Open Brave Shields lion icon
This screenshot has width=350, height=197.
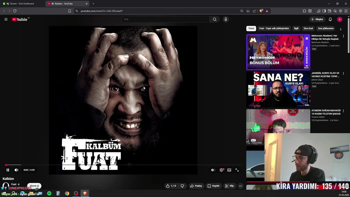click(x=261, y=11)
